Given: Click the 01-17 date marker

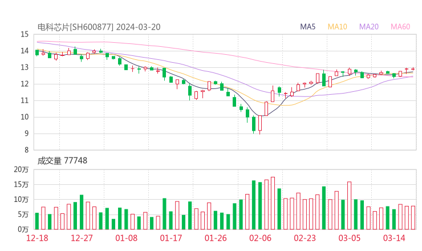Looking at the screenshot, I should (x=171, y=238).
